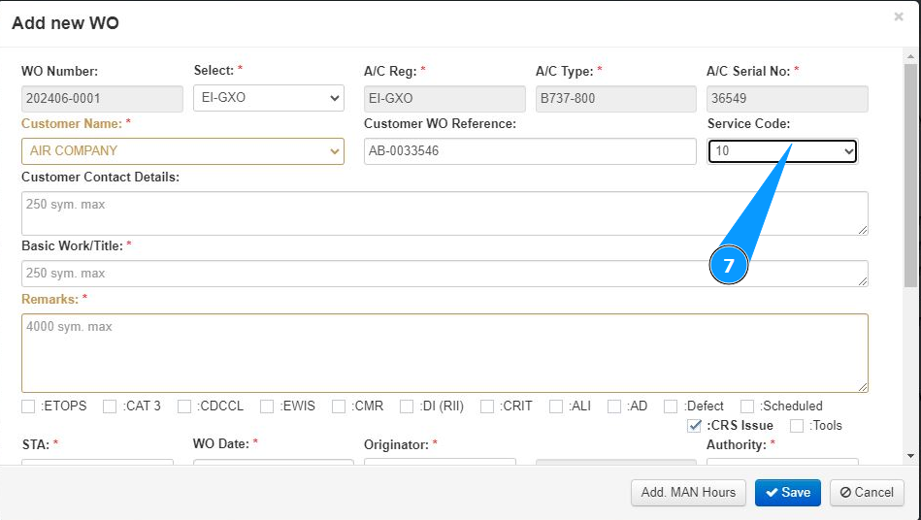This screenshot has height=520, width=921.
Task: Tick the CAT 3 checkbox
Action: point(111,406)
